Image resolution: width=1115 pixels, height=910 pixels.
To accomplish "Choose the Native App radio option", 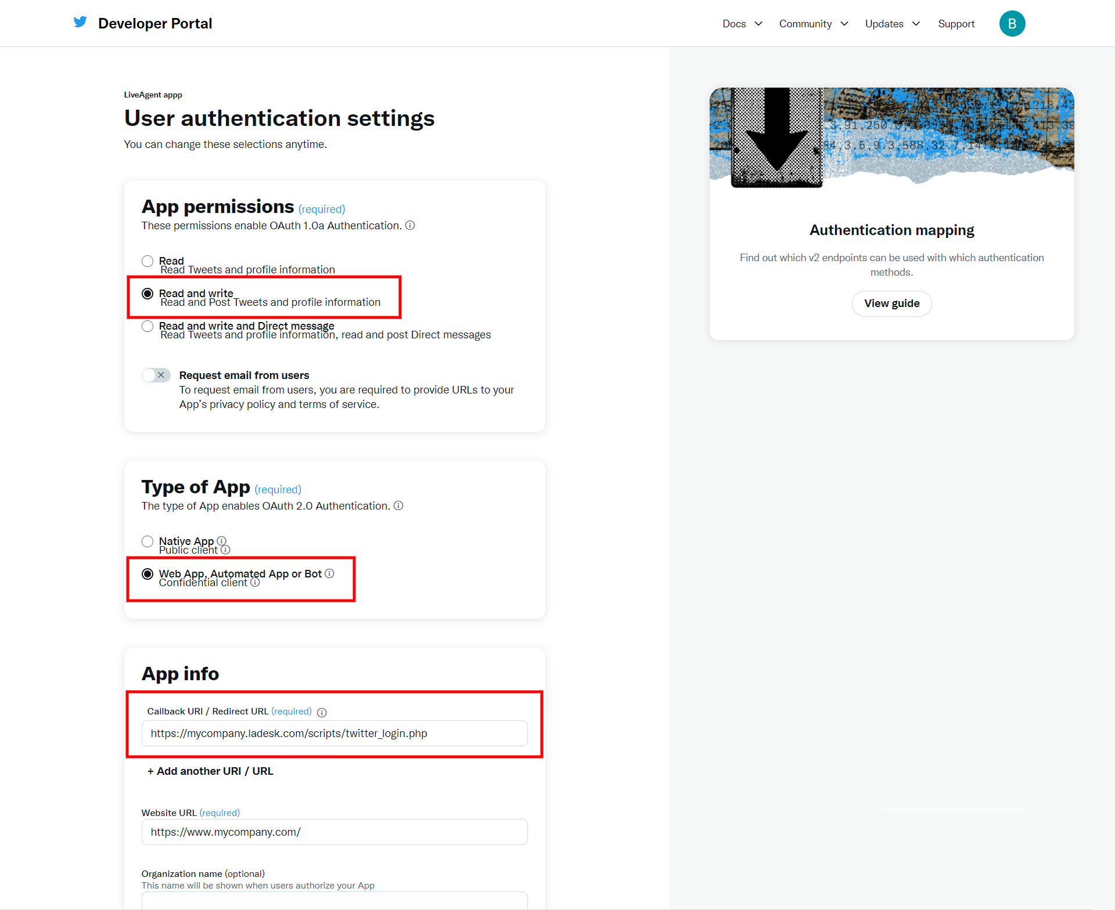I will coord(148,541).
